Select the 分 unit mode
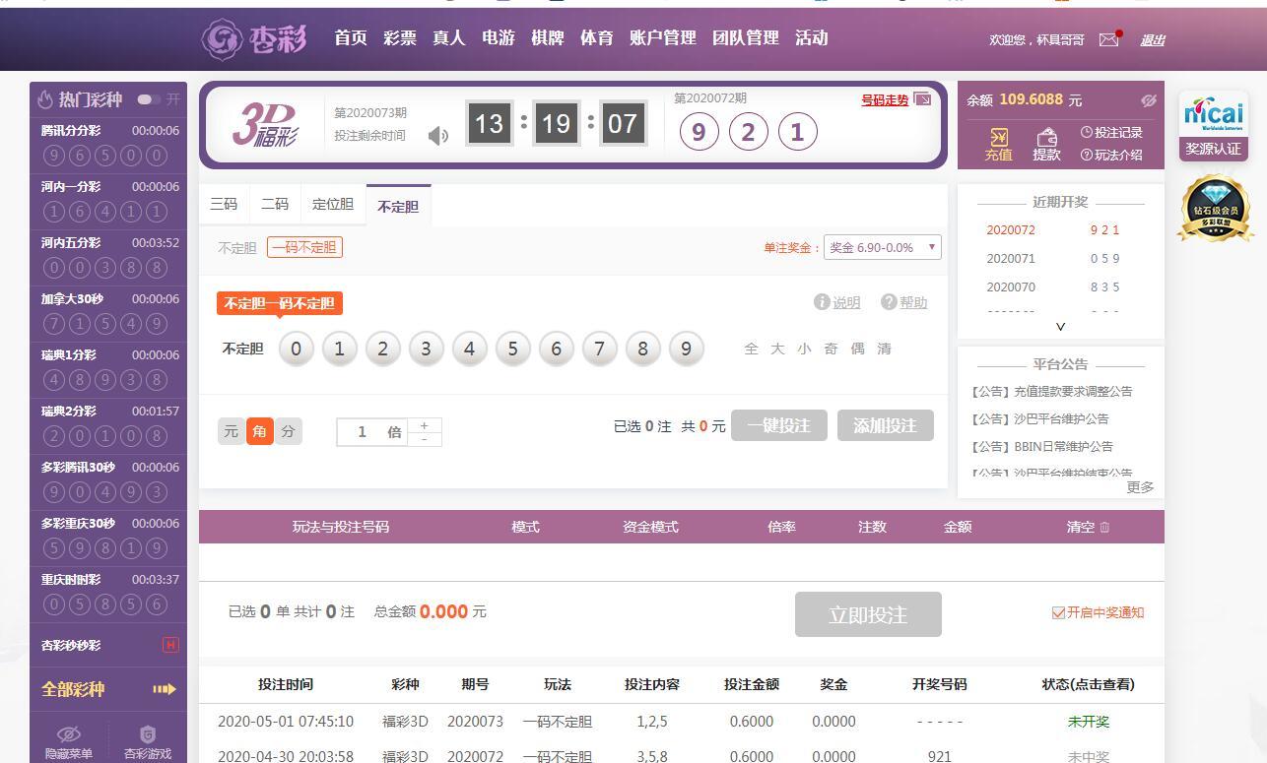 coord(289,431)
